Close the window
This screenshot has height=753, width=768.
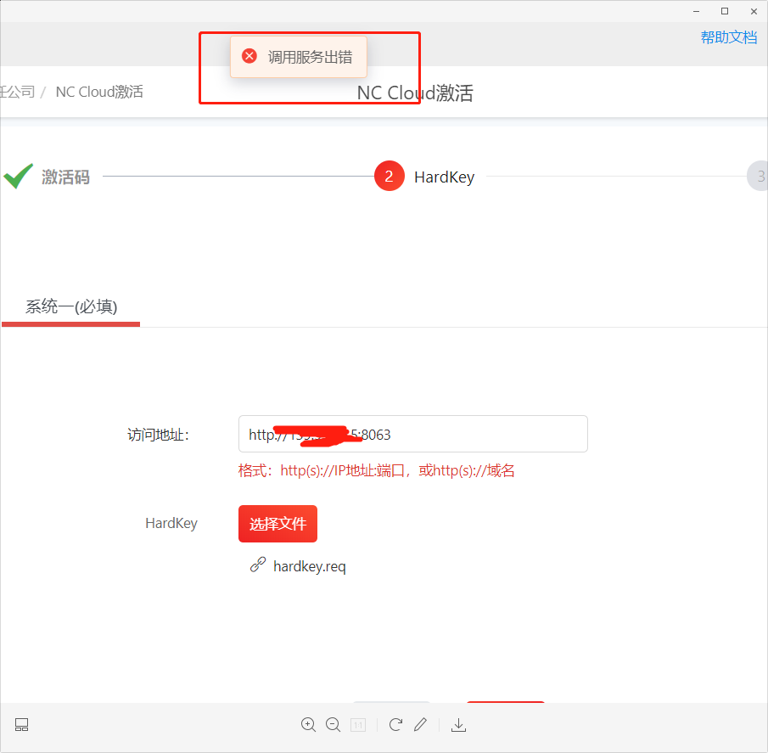pyautogui.click(x=754, y=11)
